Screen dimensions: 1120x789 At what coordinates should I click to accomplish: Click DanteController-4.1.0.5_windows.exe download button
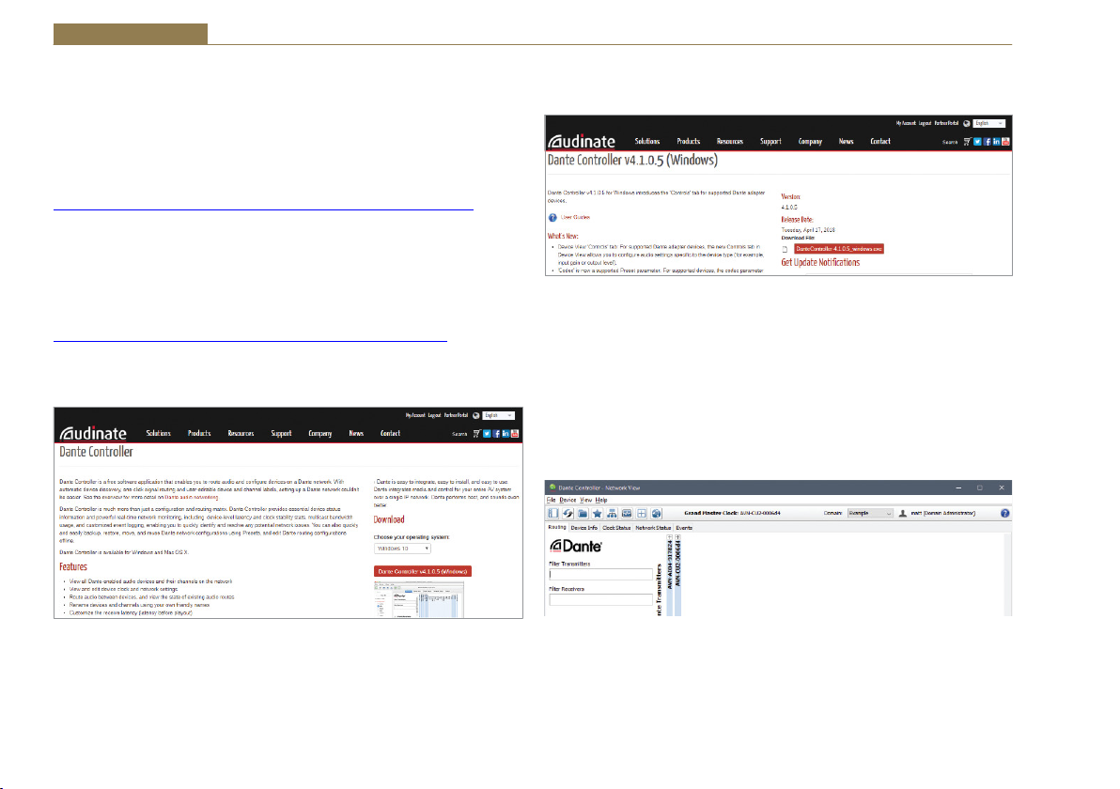[839, 249]
